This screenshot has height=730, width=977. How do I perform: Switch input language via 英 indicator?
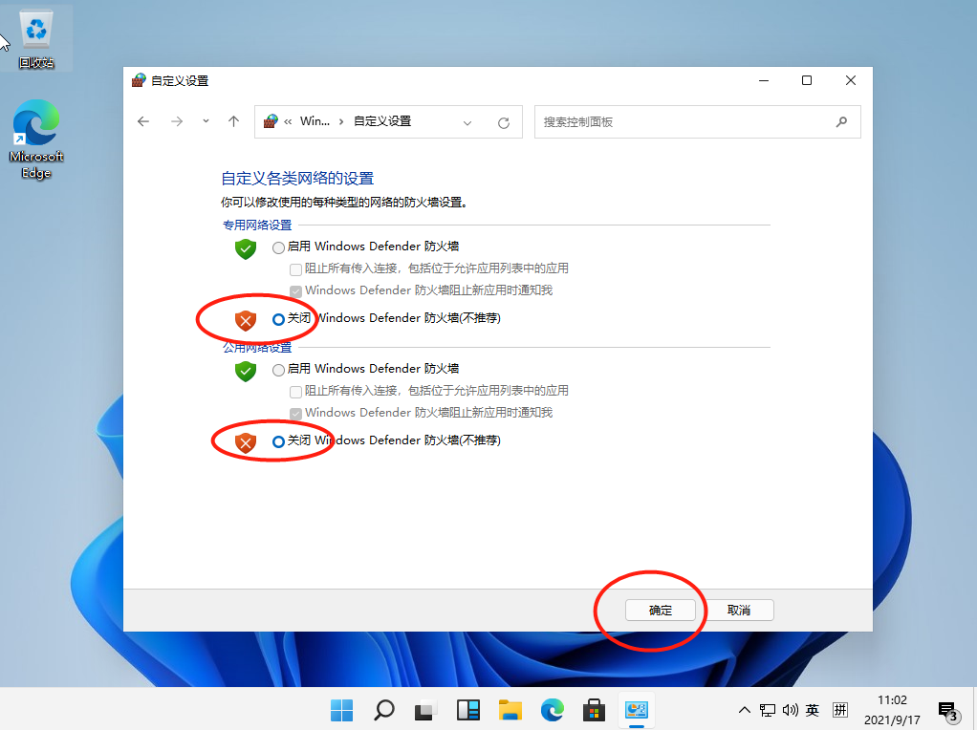813,710
